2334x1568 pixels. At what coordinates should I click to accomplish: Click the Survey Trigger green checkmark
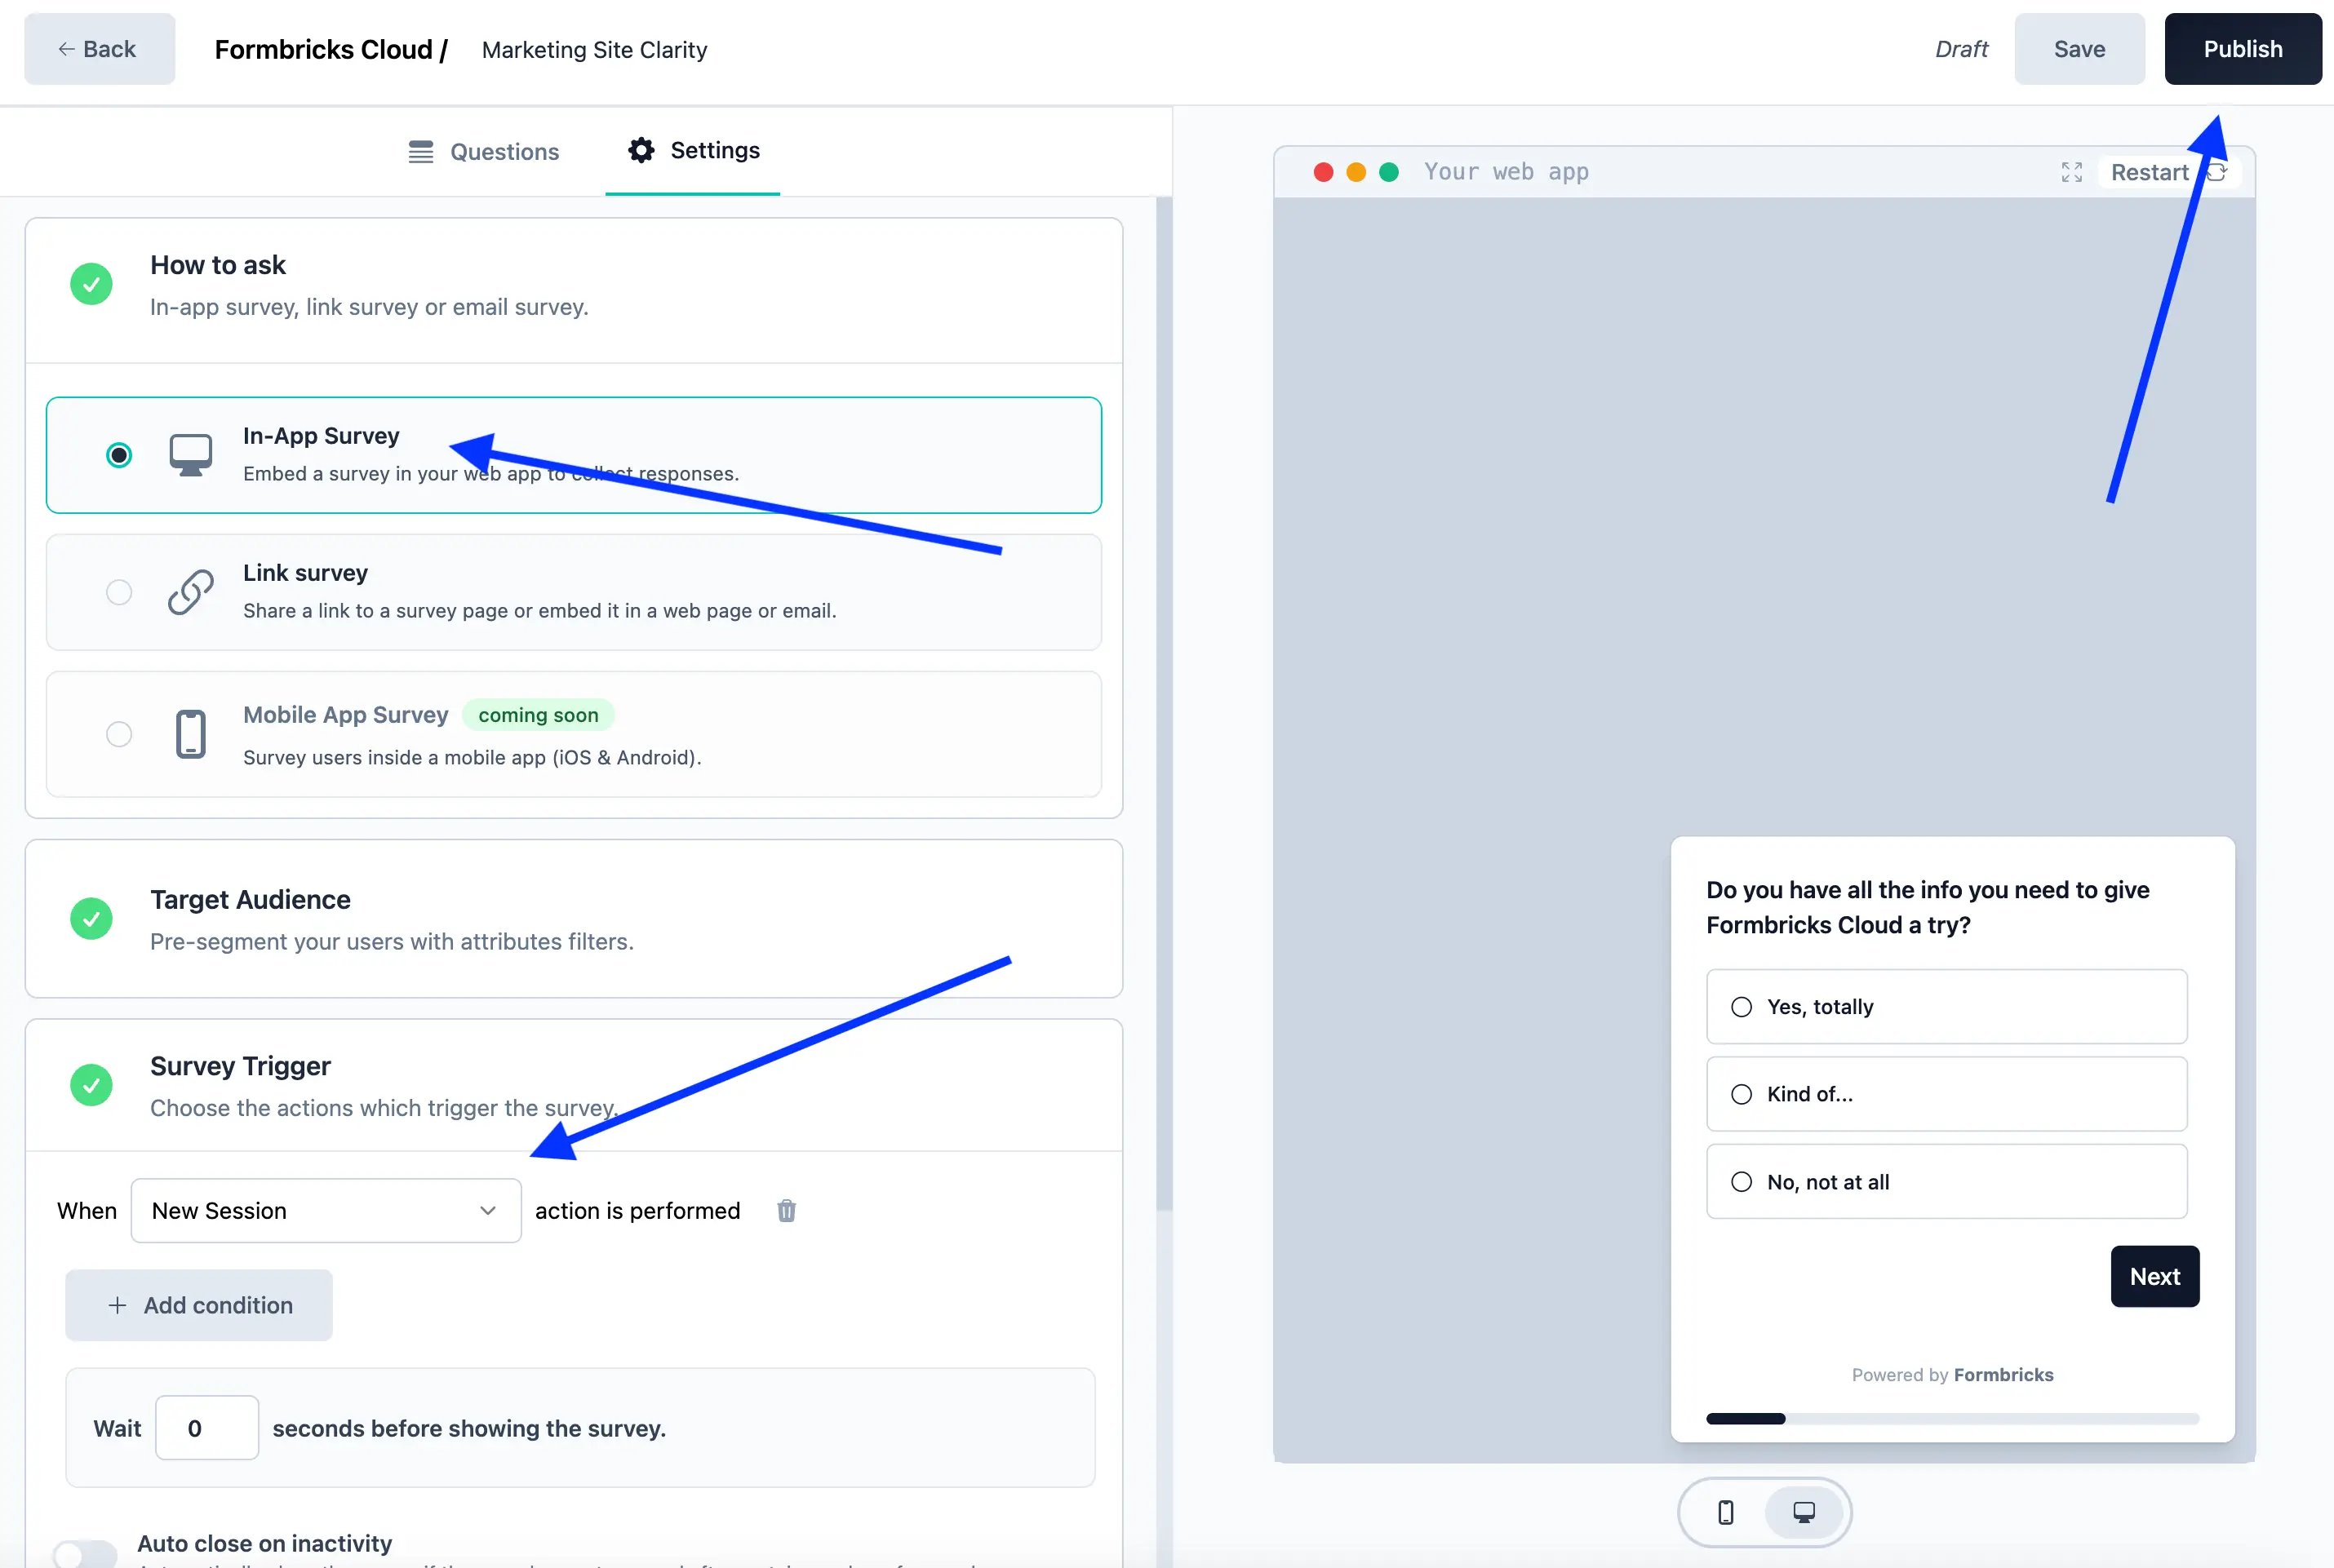point(91,1085)
